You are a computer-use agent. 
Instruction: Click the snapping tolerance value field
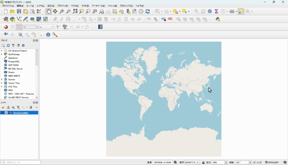29,27
